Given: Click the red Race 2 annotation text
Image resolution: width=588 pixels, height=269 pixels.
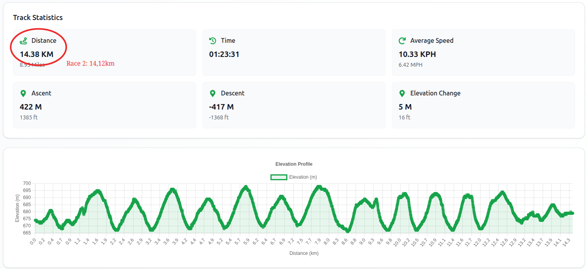Looking at the screenshot, I should (91, 64).
